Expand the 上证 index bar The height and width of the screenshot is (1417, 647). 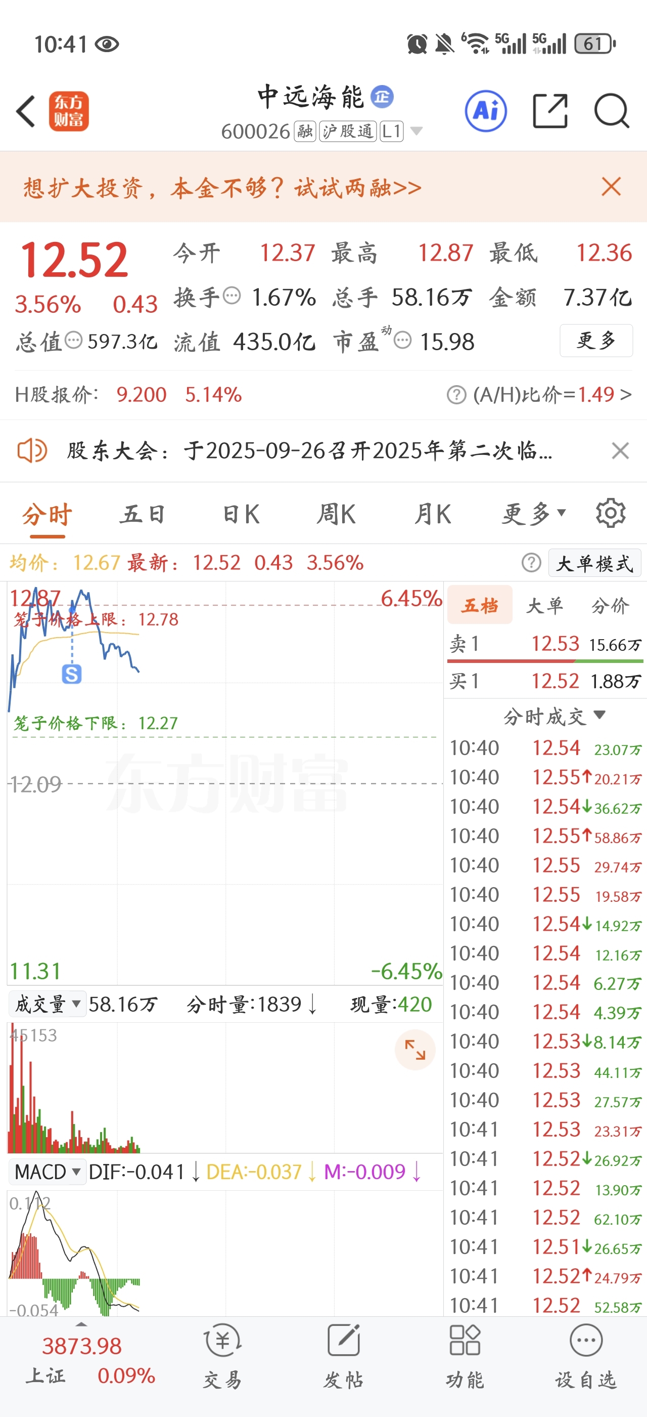pos(81,1324)
